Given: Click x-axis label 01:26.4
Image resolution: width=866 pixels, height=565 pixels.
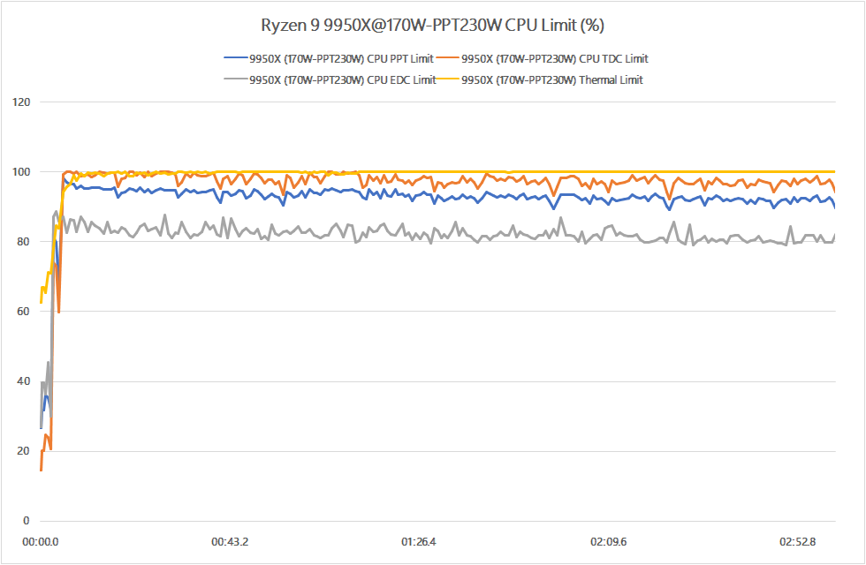Looking at the screenshot, I should coord(419,542).
